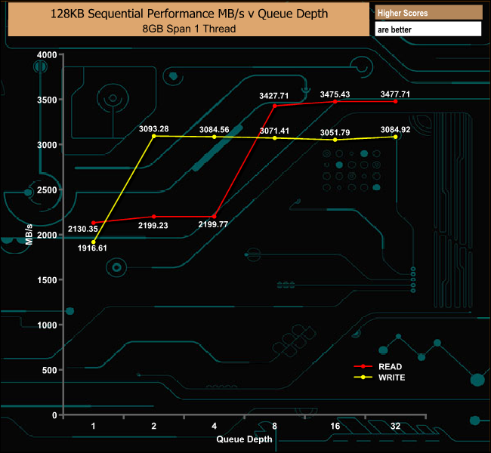Screen dimensions: 491x453
Task: Click the yellow WRITE point at queue depth 32
Action: tap(396, 137)
